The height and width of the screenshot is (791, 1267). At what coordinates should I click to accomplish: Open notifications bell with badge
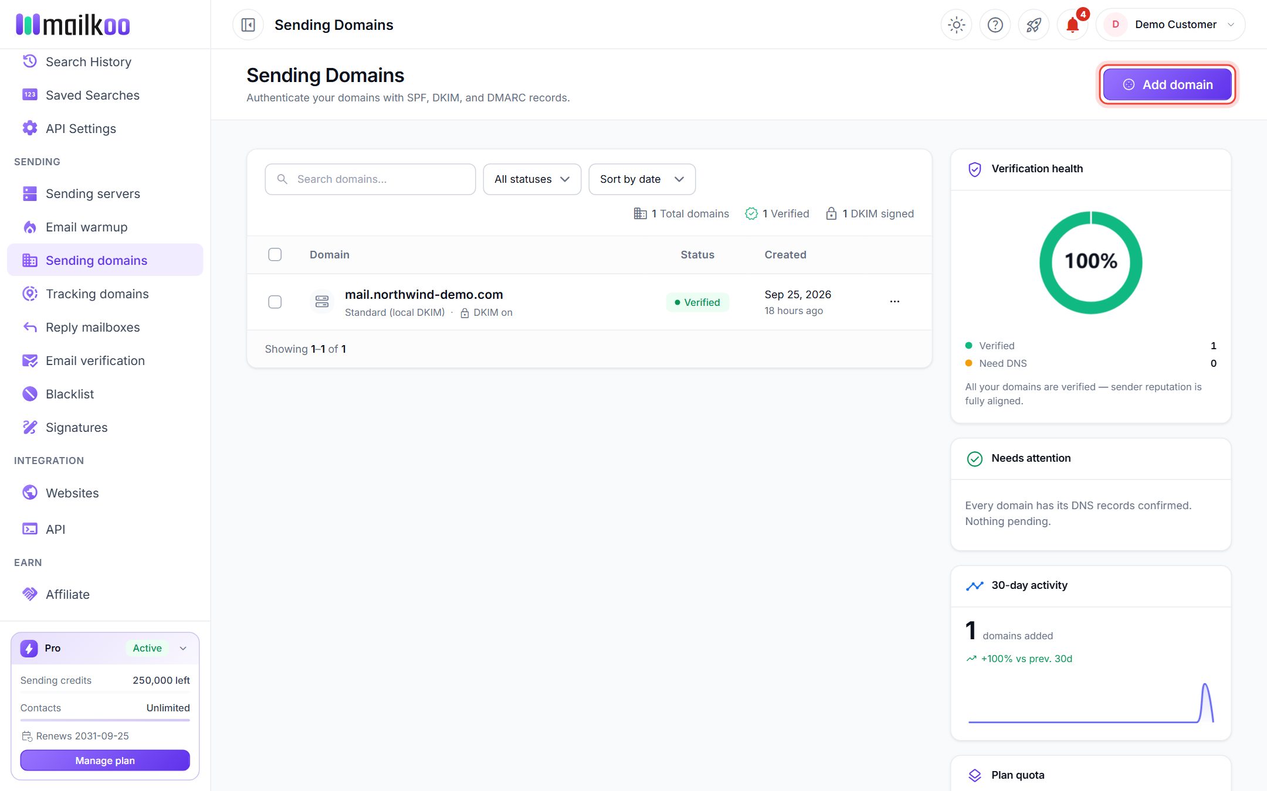coord(1073,25)
